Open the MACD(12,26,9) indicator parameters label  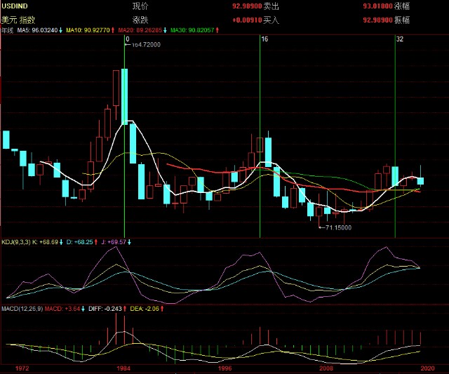click(x=22, y=309)
